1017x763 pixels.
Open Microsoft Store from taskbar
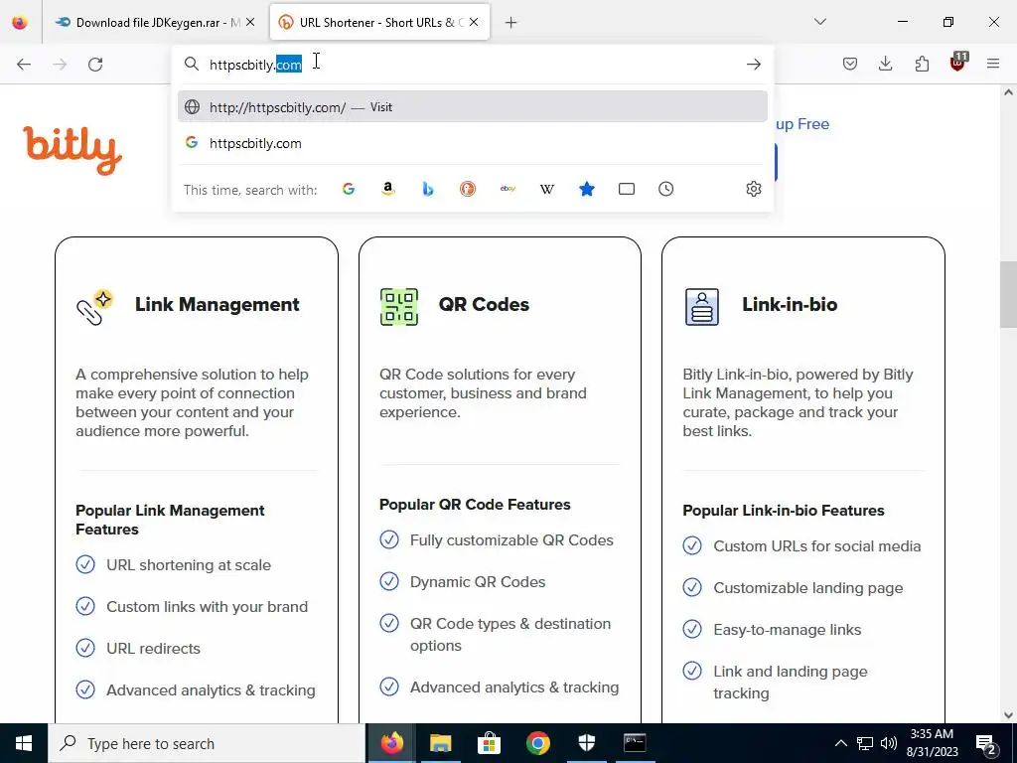[489, 743]
